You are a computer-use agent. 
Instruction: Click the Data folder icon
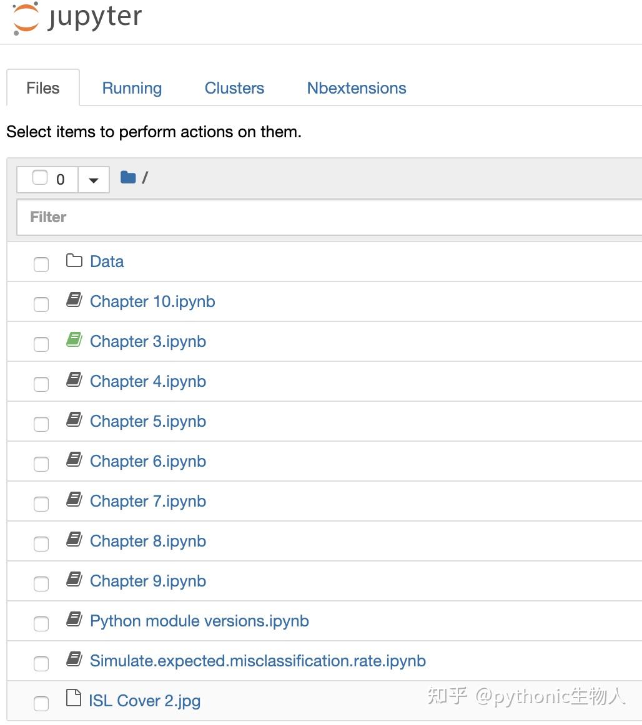click(74, 261)
